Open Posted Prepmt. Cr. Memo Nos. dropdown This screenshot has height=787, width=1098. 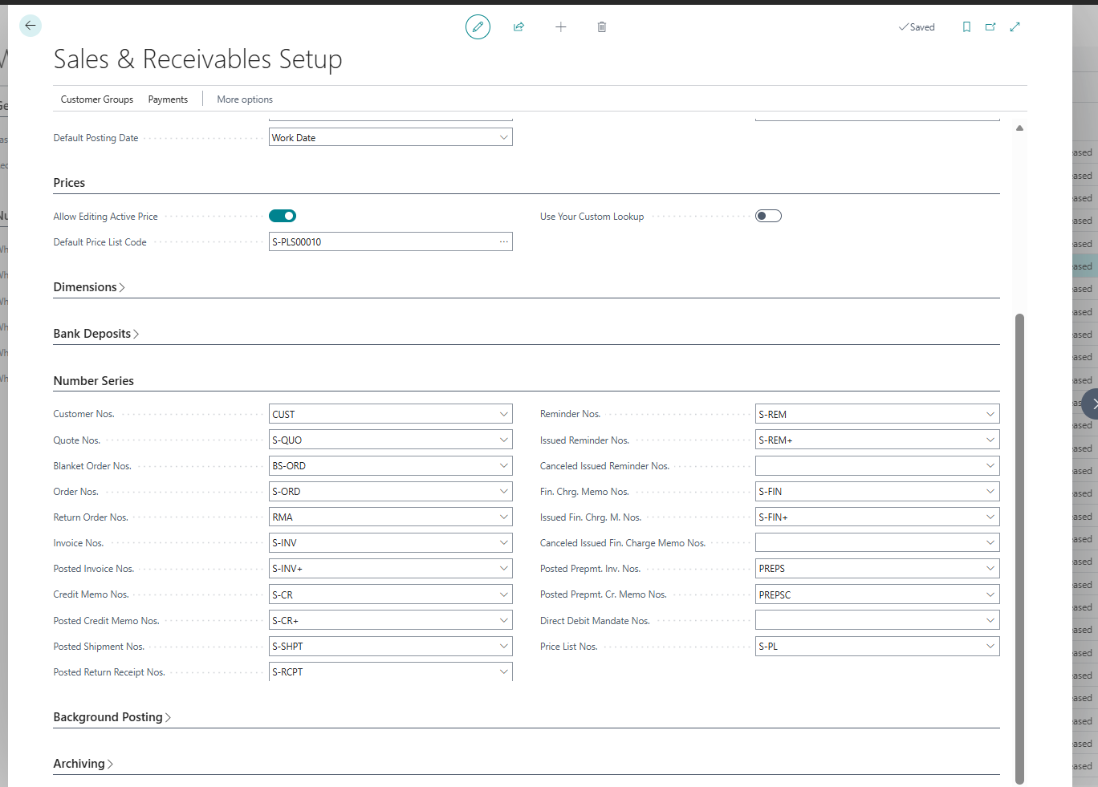pyautogui.click(x=990, y=594)
